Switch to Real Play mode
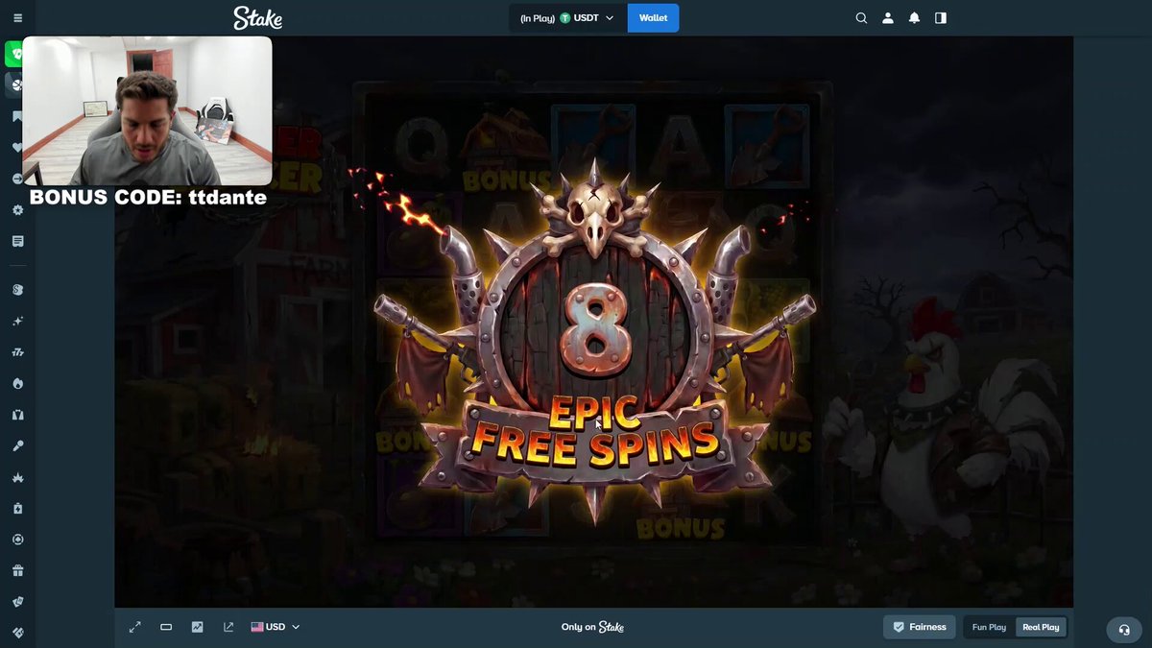Image resolution: width=1152 pixels, height=648 pixels. 1041,627
